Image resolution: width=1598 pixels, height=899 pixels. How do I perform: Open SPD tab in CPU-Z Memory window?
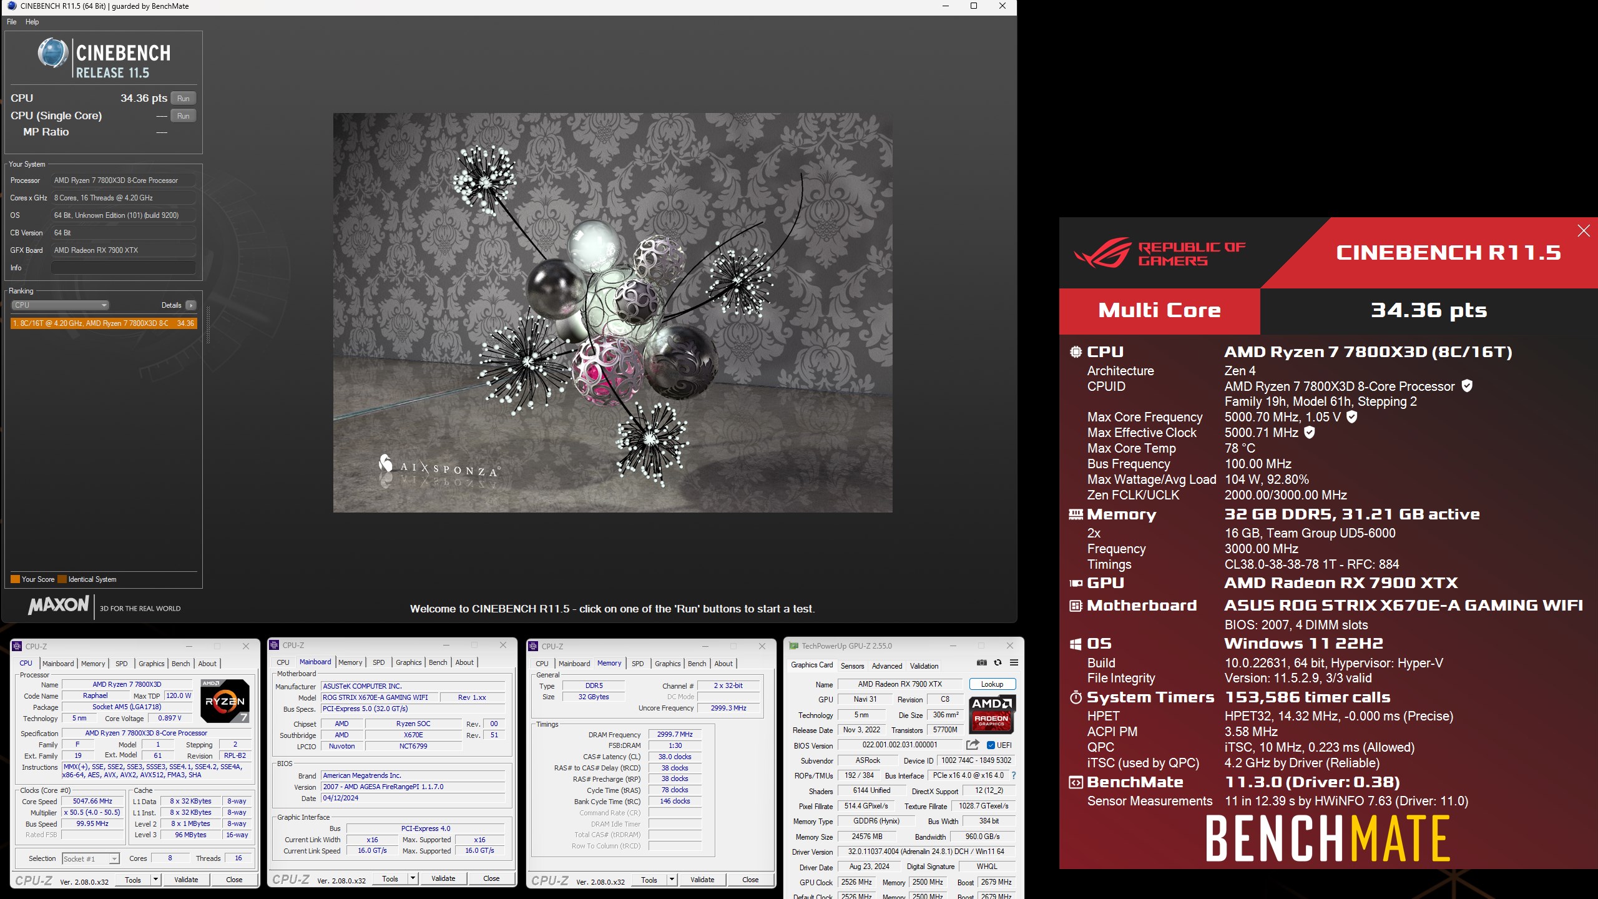tap(637, 664)
